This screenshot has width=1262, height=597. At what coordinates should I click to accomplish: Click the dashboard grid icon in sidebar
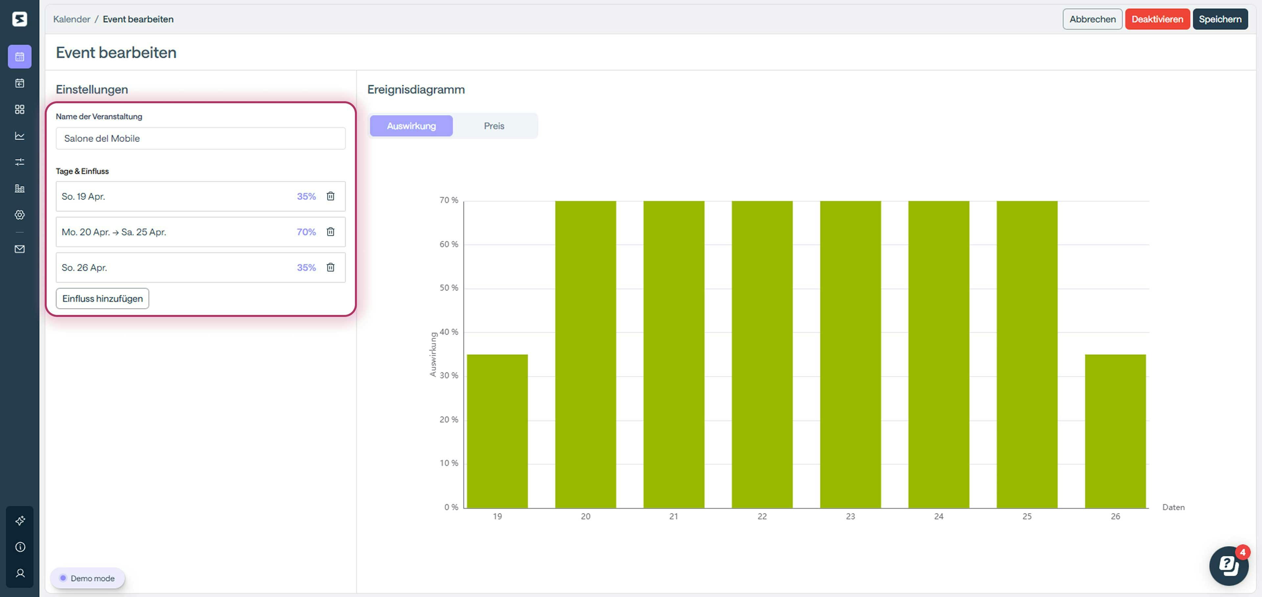(20, 109)
